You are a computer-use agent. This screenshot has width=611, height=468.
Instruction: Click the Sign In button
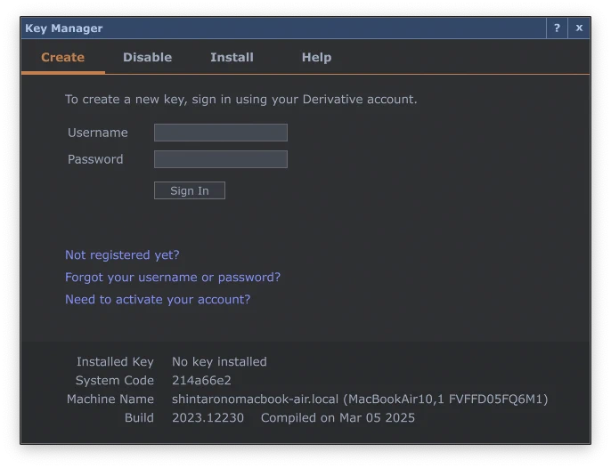click(x=190, y=190)
